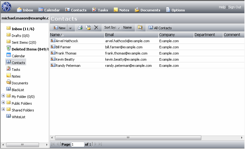Open Options in the top navigation
Screen dimensions: 245x149
175,10
